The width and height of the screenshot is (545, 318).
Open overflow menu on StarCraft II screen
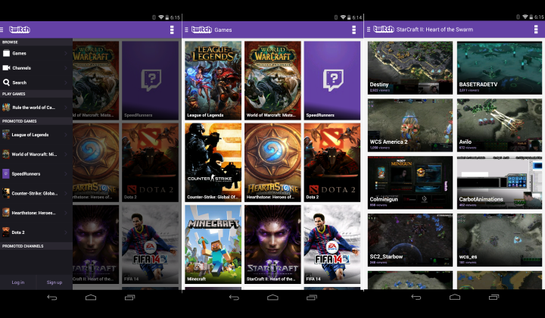click(x=536, y=30)
